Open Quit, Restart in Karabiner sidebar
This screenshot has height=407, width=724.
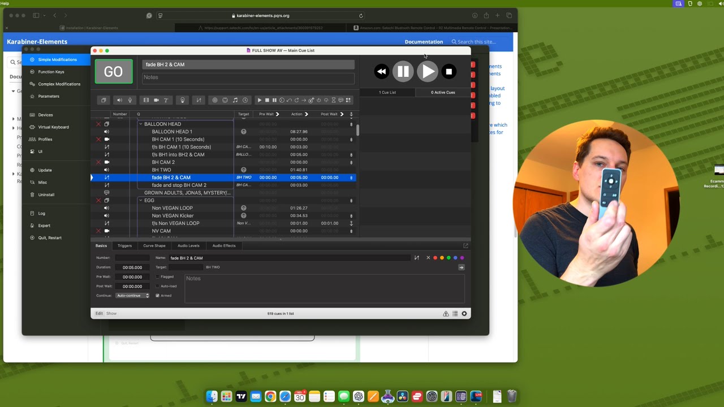pos(50,238)
